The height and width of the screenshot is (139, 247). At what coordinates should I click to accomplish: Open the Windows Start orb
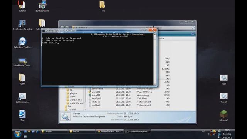pyautogui.click(x=17, y=134)
